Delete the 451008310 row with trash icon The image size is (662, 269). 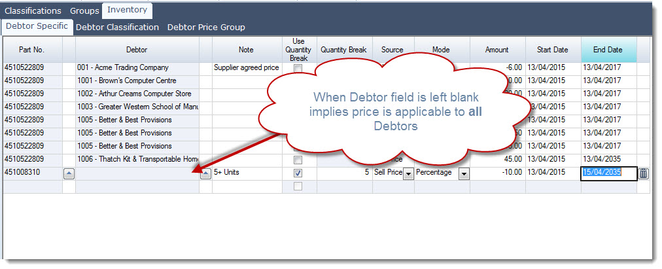[x=643, y=173]
